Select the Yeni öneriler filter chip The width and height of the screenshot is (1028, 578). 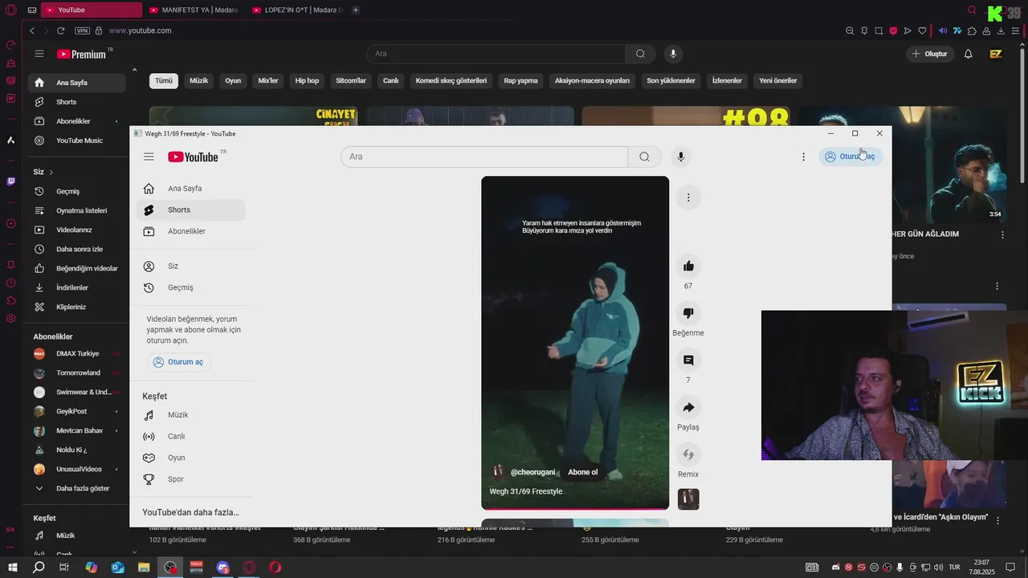(x=778, y=80)
